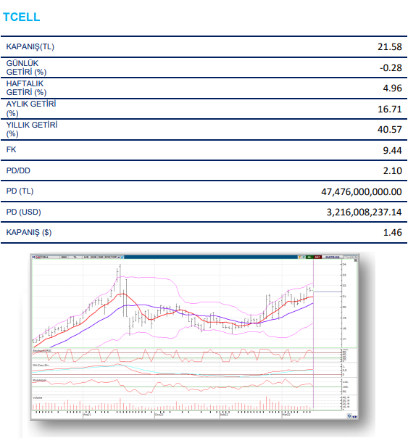Viewport: 408px width, 438px height.
Task: Click the chart icon before the TCELL symbol
Action: click(x=38, y=257)
